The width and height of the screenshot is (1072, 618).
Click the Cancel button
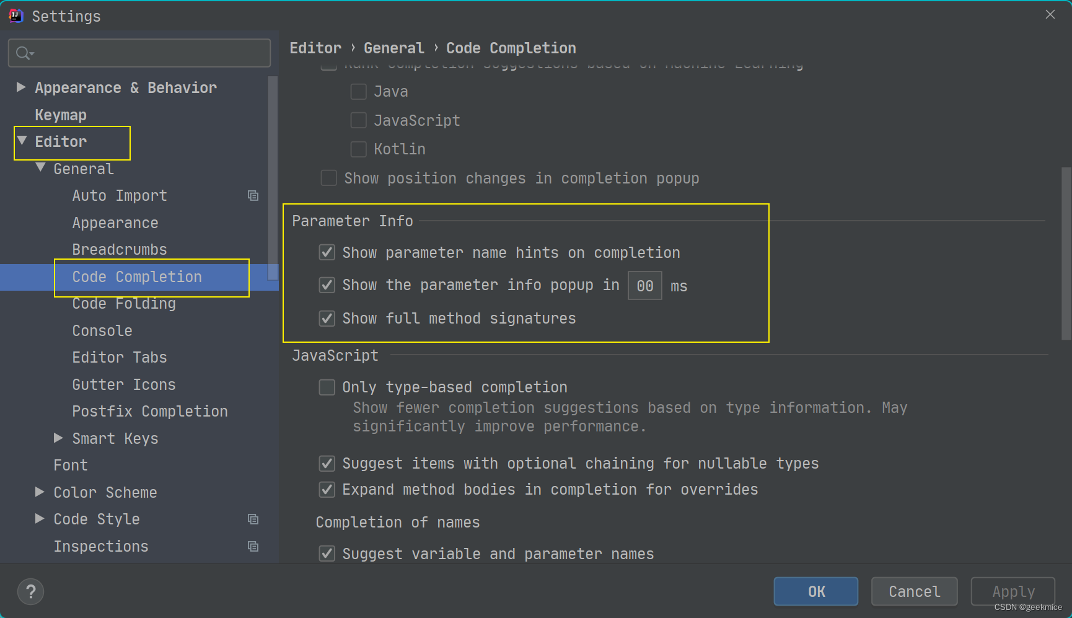point(915,591)
